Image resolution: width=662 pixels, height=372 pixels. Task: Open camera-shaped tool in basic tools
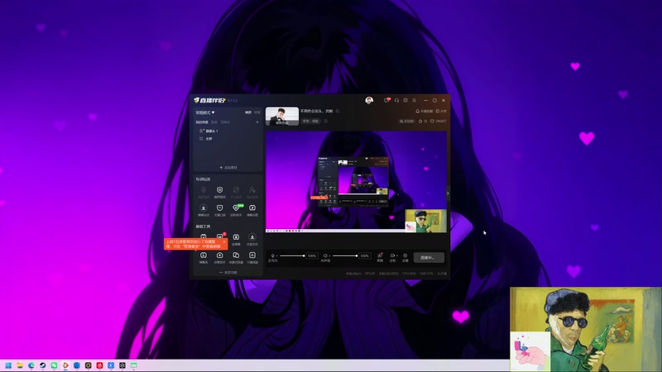[236, 239]
